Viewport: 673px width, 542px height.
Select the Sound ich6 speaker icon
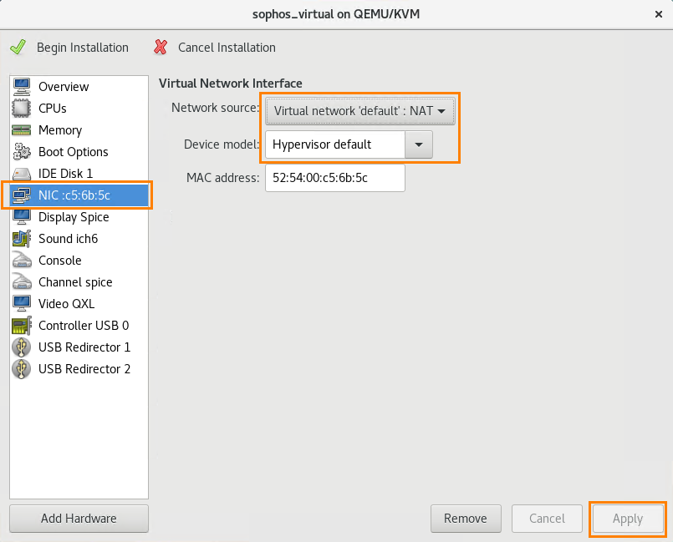[22, 238]
